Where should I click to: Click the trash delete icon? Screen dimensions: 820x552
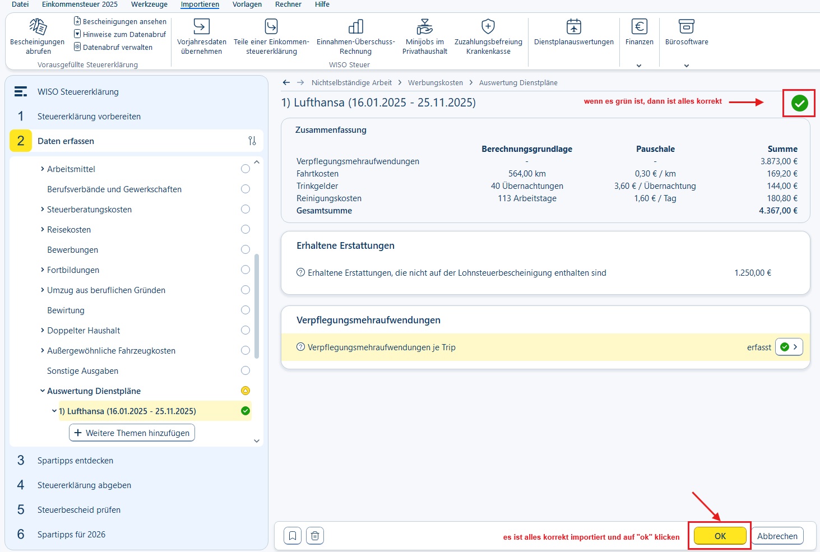(x=315, y=536)
